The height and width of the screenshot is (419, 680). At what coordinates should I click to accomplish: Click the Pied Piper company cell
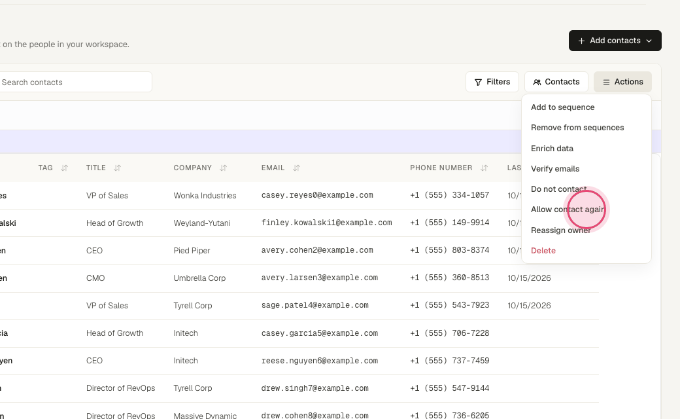[x=192, y=251]
